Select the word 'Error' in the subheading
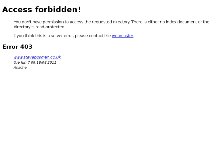The width and height of the screenshot is (221, 166). point(10,47)
